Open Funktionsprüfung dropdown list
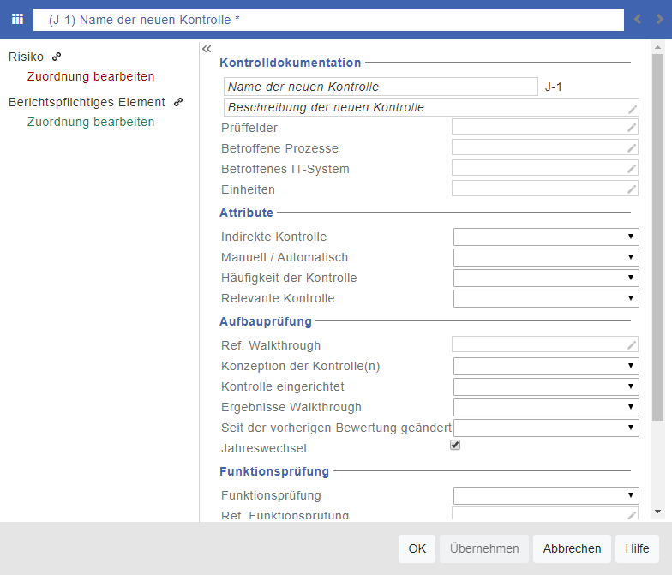Viewport: 672px width, 575px height. 546,495
